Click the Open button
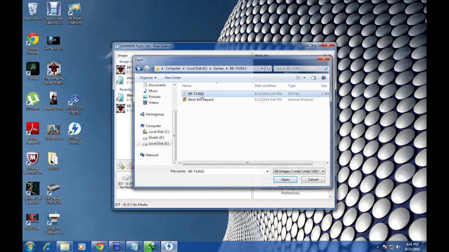This screenshot has width=449, height=252. pos(285,180)
